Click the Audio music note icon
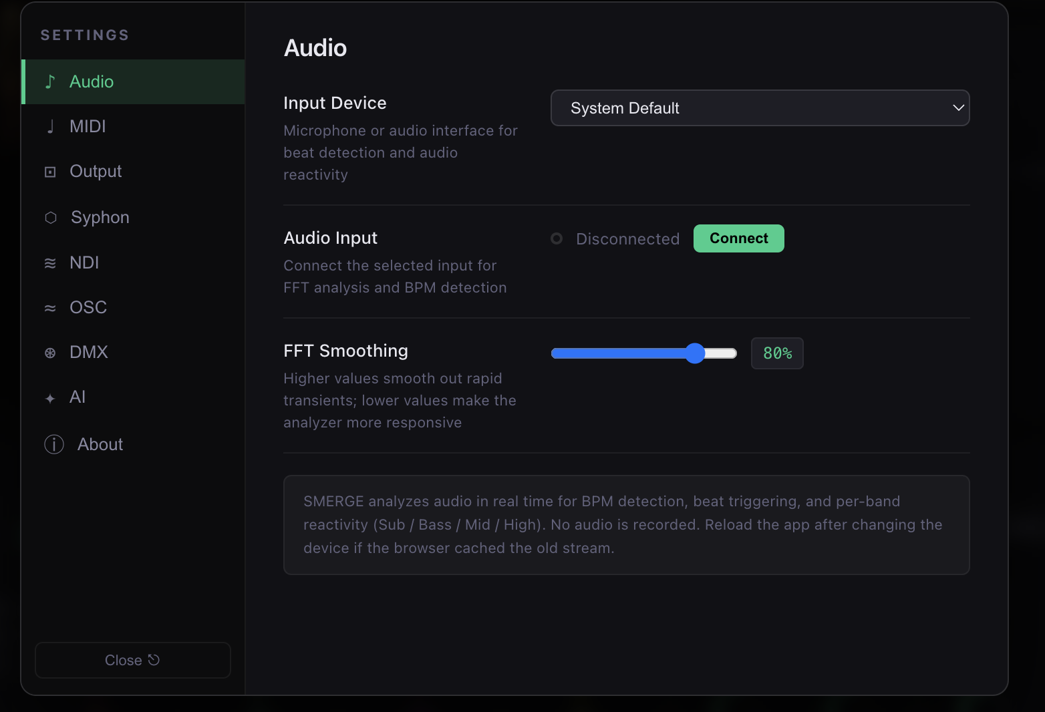1045x712 pixels. [x=50, y=81]
